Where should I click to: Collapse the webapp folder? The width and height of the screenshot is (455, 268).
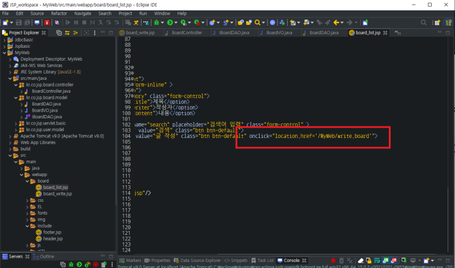click(x=21, y=175)
